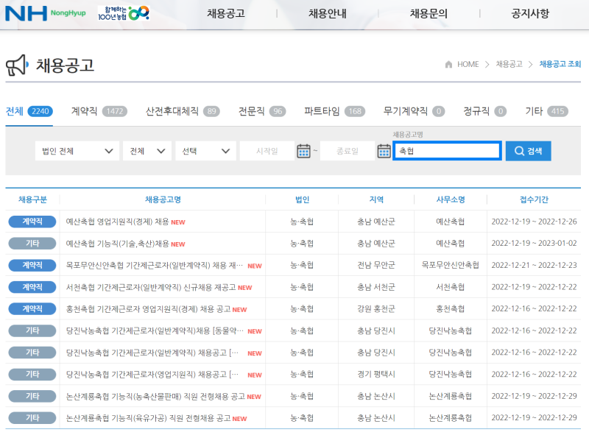
Task: Click the 채용공고명 search text field
Action: pyautogui.click(x=447, y=151)
